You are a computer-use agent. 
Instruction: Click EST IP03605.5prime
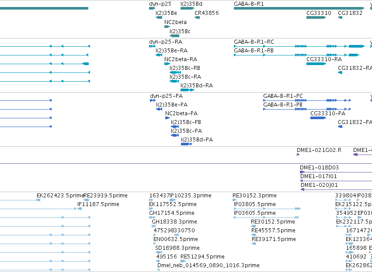[x=255, y=213]
